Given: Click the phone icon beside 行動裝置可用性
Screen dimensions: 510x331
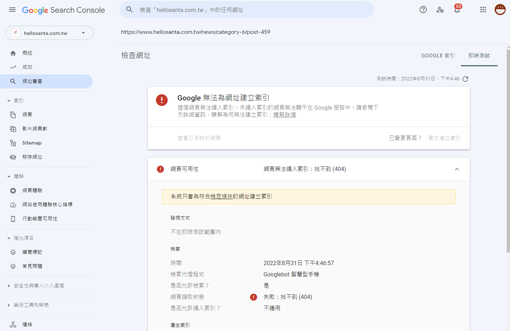Looking at the screenshot, I should (13, 219).
